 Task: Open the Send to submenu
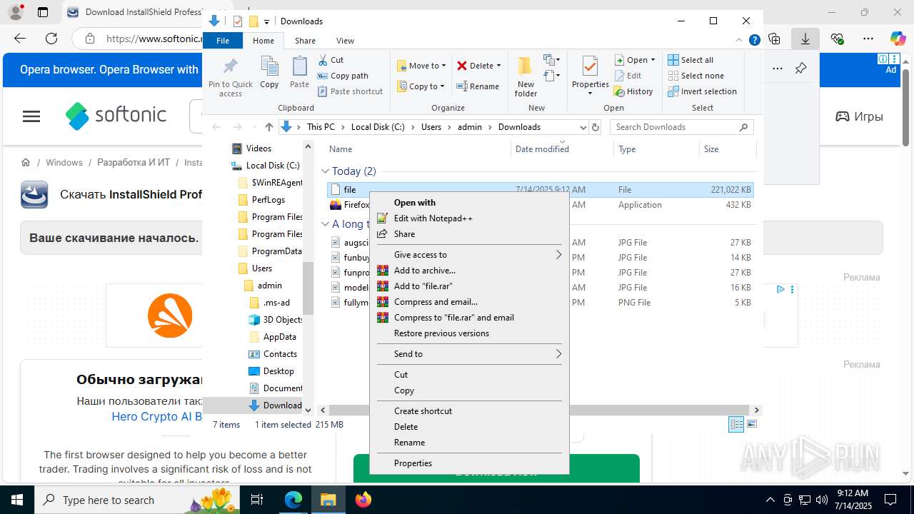point(468,354)
